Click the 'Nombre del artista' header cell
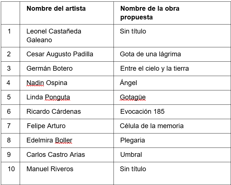The image size is (231, 185). tap(66, 13)
